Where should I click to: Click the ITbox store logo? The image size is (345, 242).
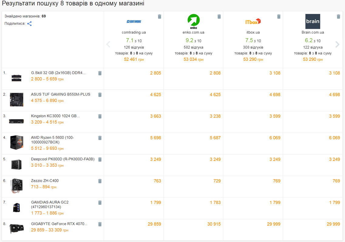click(253, 21)
